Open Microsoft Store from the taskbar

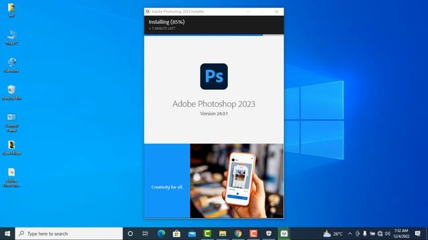177,233
